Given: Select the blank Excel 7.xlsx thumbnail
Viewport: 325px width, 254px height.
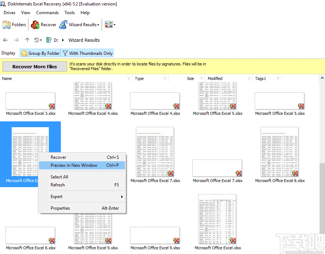Looking at the screenshot, I should [x=218, y=169].
